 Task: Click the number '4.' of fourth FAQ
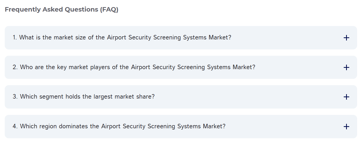pyautogui.click(x=15, y=126)
